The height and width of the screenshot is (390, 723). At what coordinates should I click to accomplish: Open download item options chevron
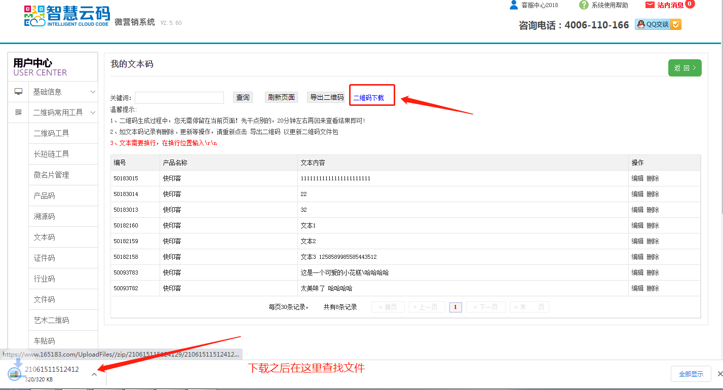pyautogui.click(x=94, y=374)
